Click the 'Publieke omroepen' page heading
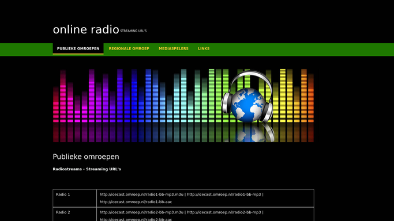 click(86, 157)
